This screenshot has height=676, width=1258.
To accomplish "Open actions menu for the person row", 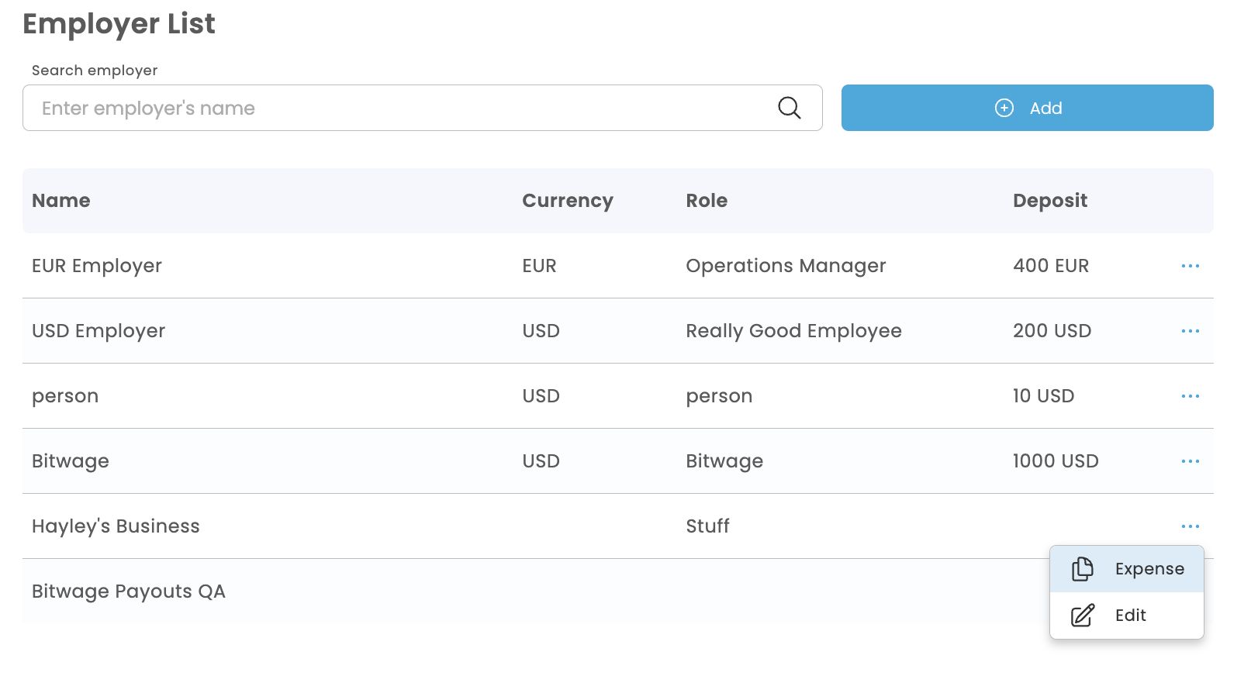I will [1190, 396].
